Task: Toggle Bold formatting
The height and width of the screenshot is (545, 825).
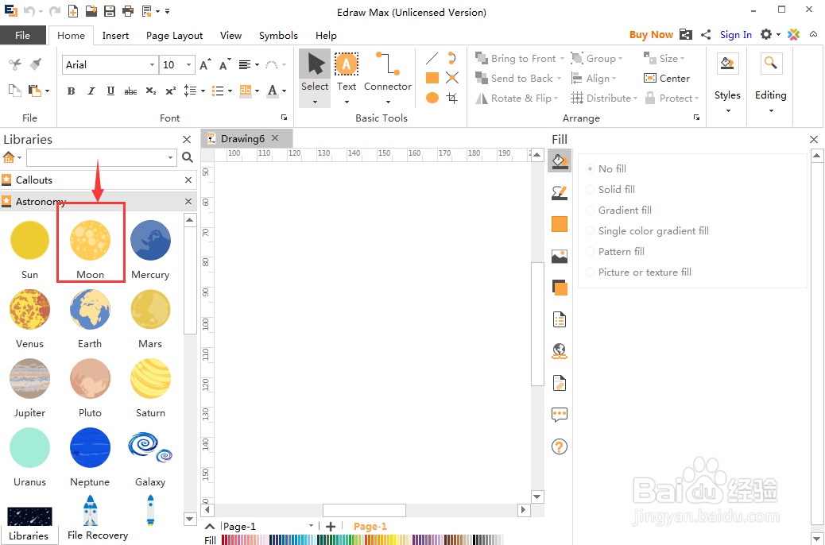Action: click(x=71, y=91)
